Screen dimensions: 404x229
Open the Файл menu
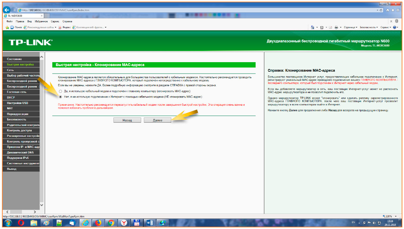pyautogui.click(x=9, y=21)
